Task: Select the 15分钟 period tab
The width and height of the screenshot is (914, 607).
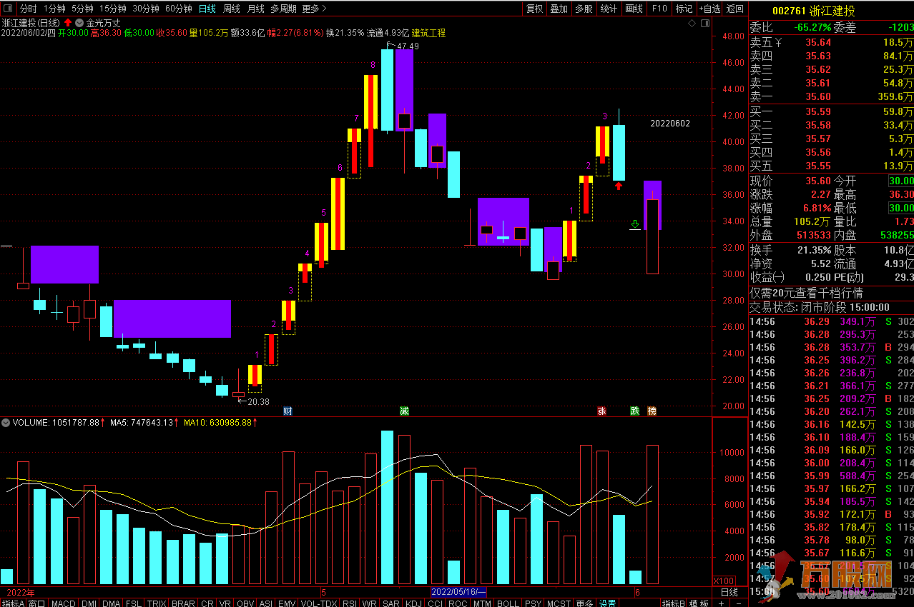Action: (x=113, y=9)
